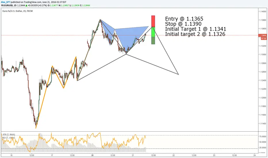Click the red current price label 1.13444
The height and width of the screenshot is (158, 268).
(x=263, y=35)
